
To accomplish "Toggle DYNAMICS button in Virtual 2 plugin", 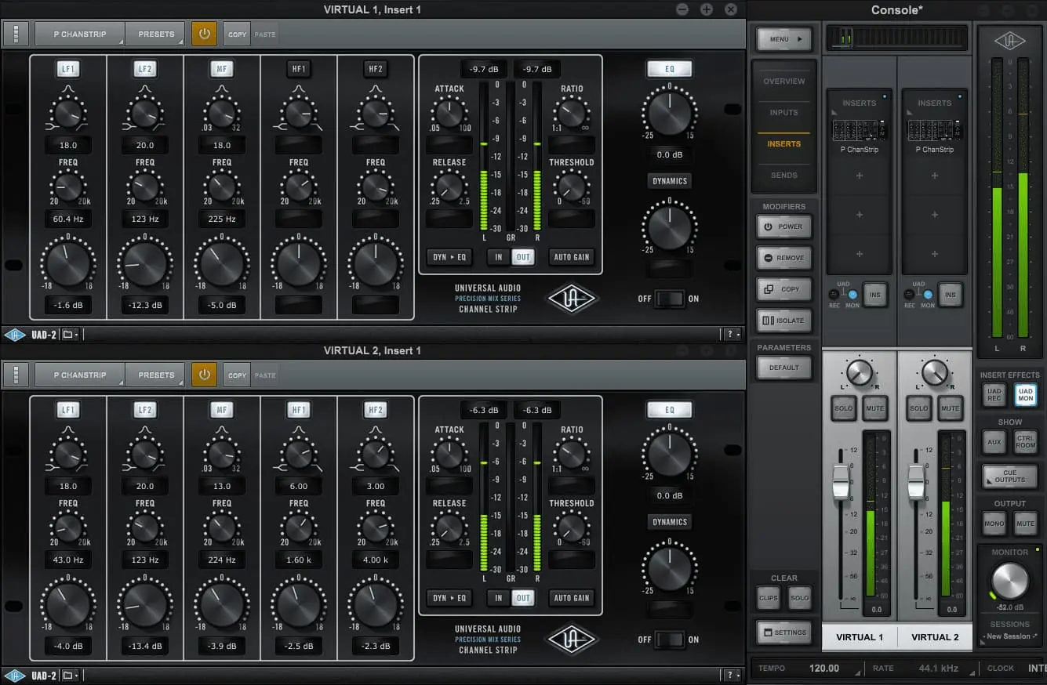I will (x=669, y=522).
